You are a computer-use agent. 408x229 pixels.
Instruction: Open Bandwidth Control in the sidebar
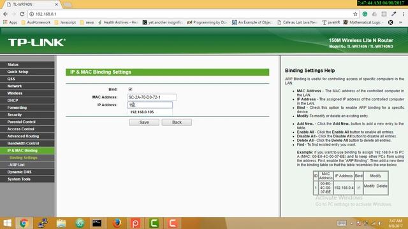click(27, 143)
